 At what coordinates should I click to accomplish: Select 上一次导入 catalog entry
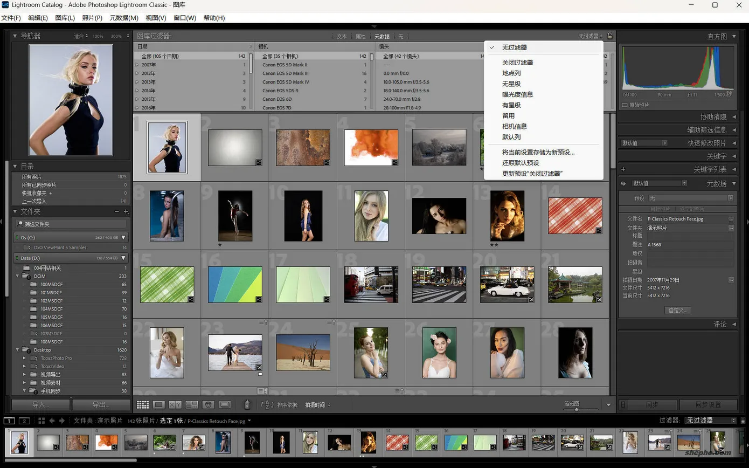pos(71,201)
